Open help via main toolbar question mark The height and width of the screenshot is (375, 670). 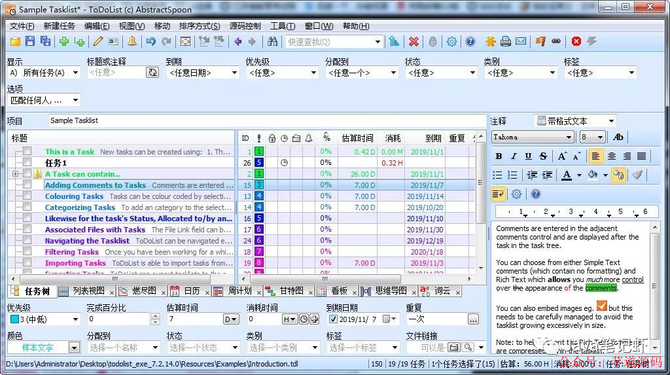pos(470,41)
